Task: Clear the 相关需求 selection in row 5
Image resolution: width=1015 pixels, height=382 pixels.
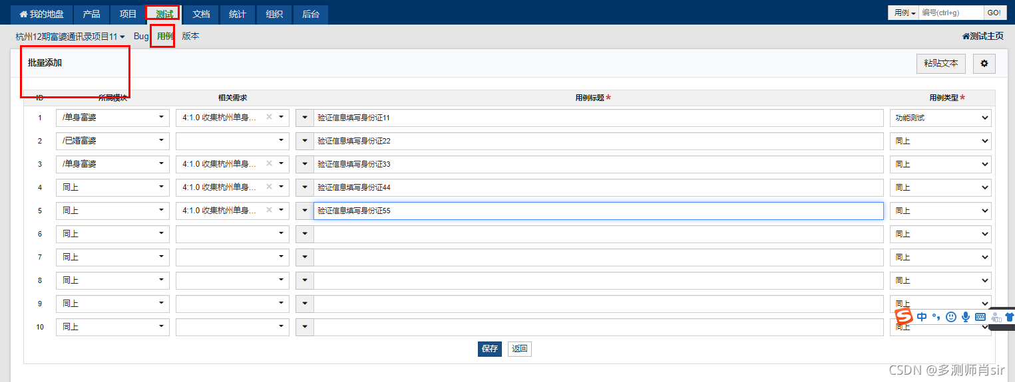Action: coord(269,210)
